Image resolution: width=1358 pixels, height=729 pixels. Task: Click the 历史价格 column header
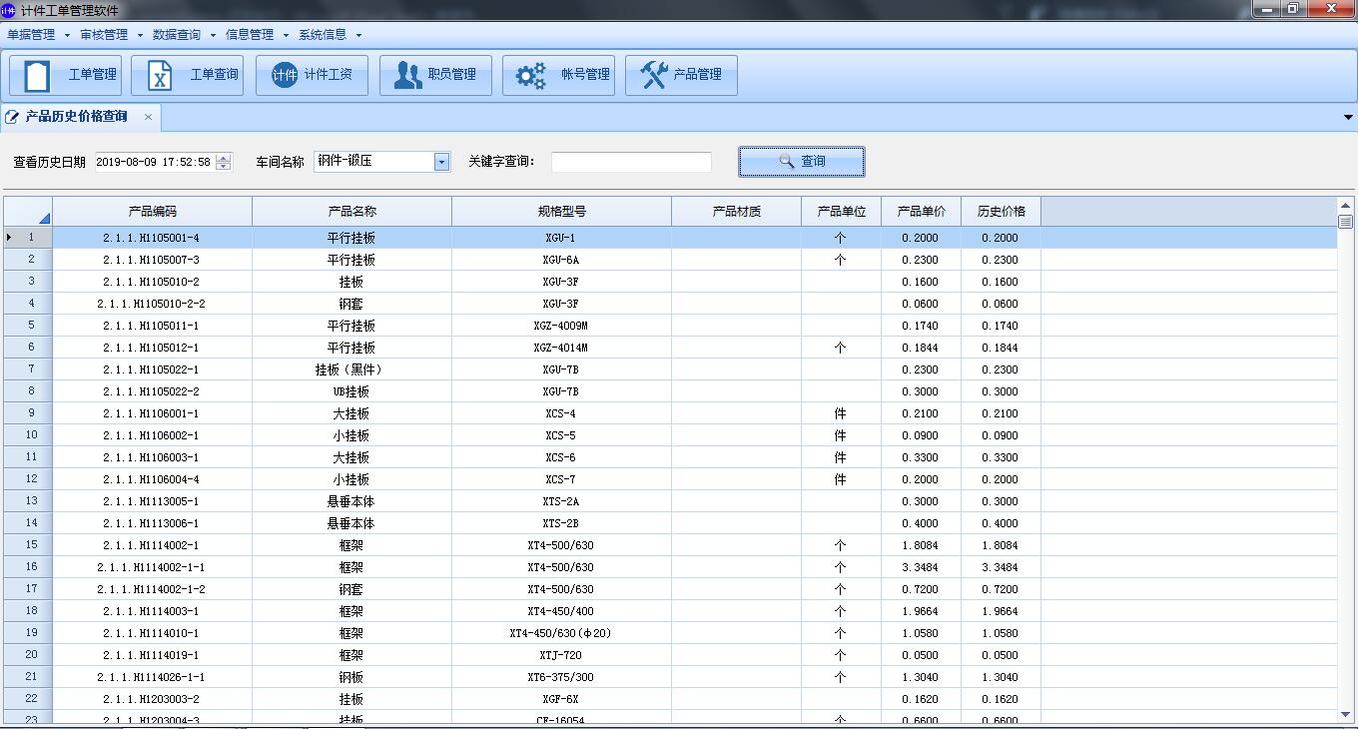(1001, 212)
